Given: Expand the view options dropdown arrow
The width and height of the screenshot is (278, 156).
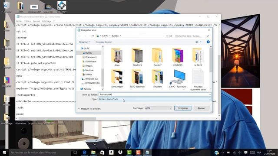Looking at the screenshot, I should 201,42.
